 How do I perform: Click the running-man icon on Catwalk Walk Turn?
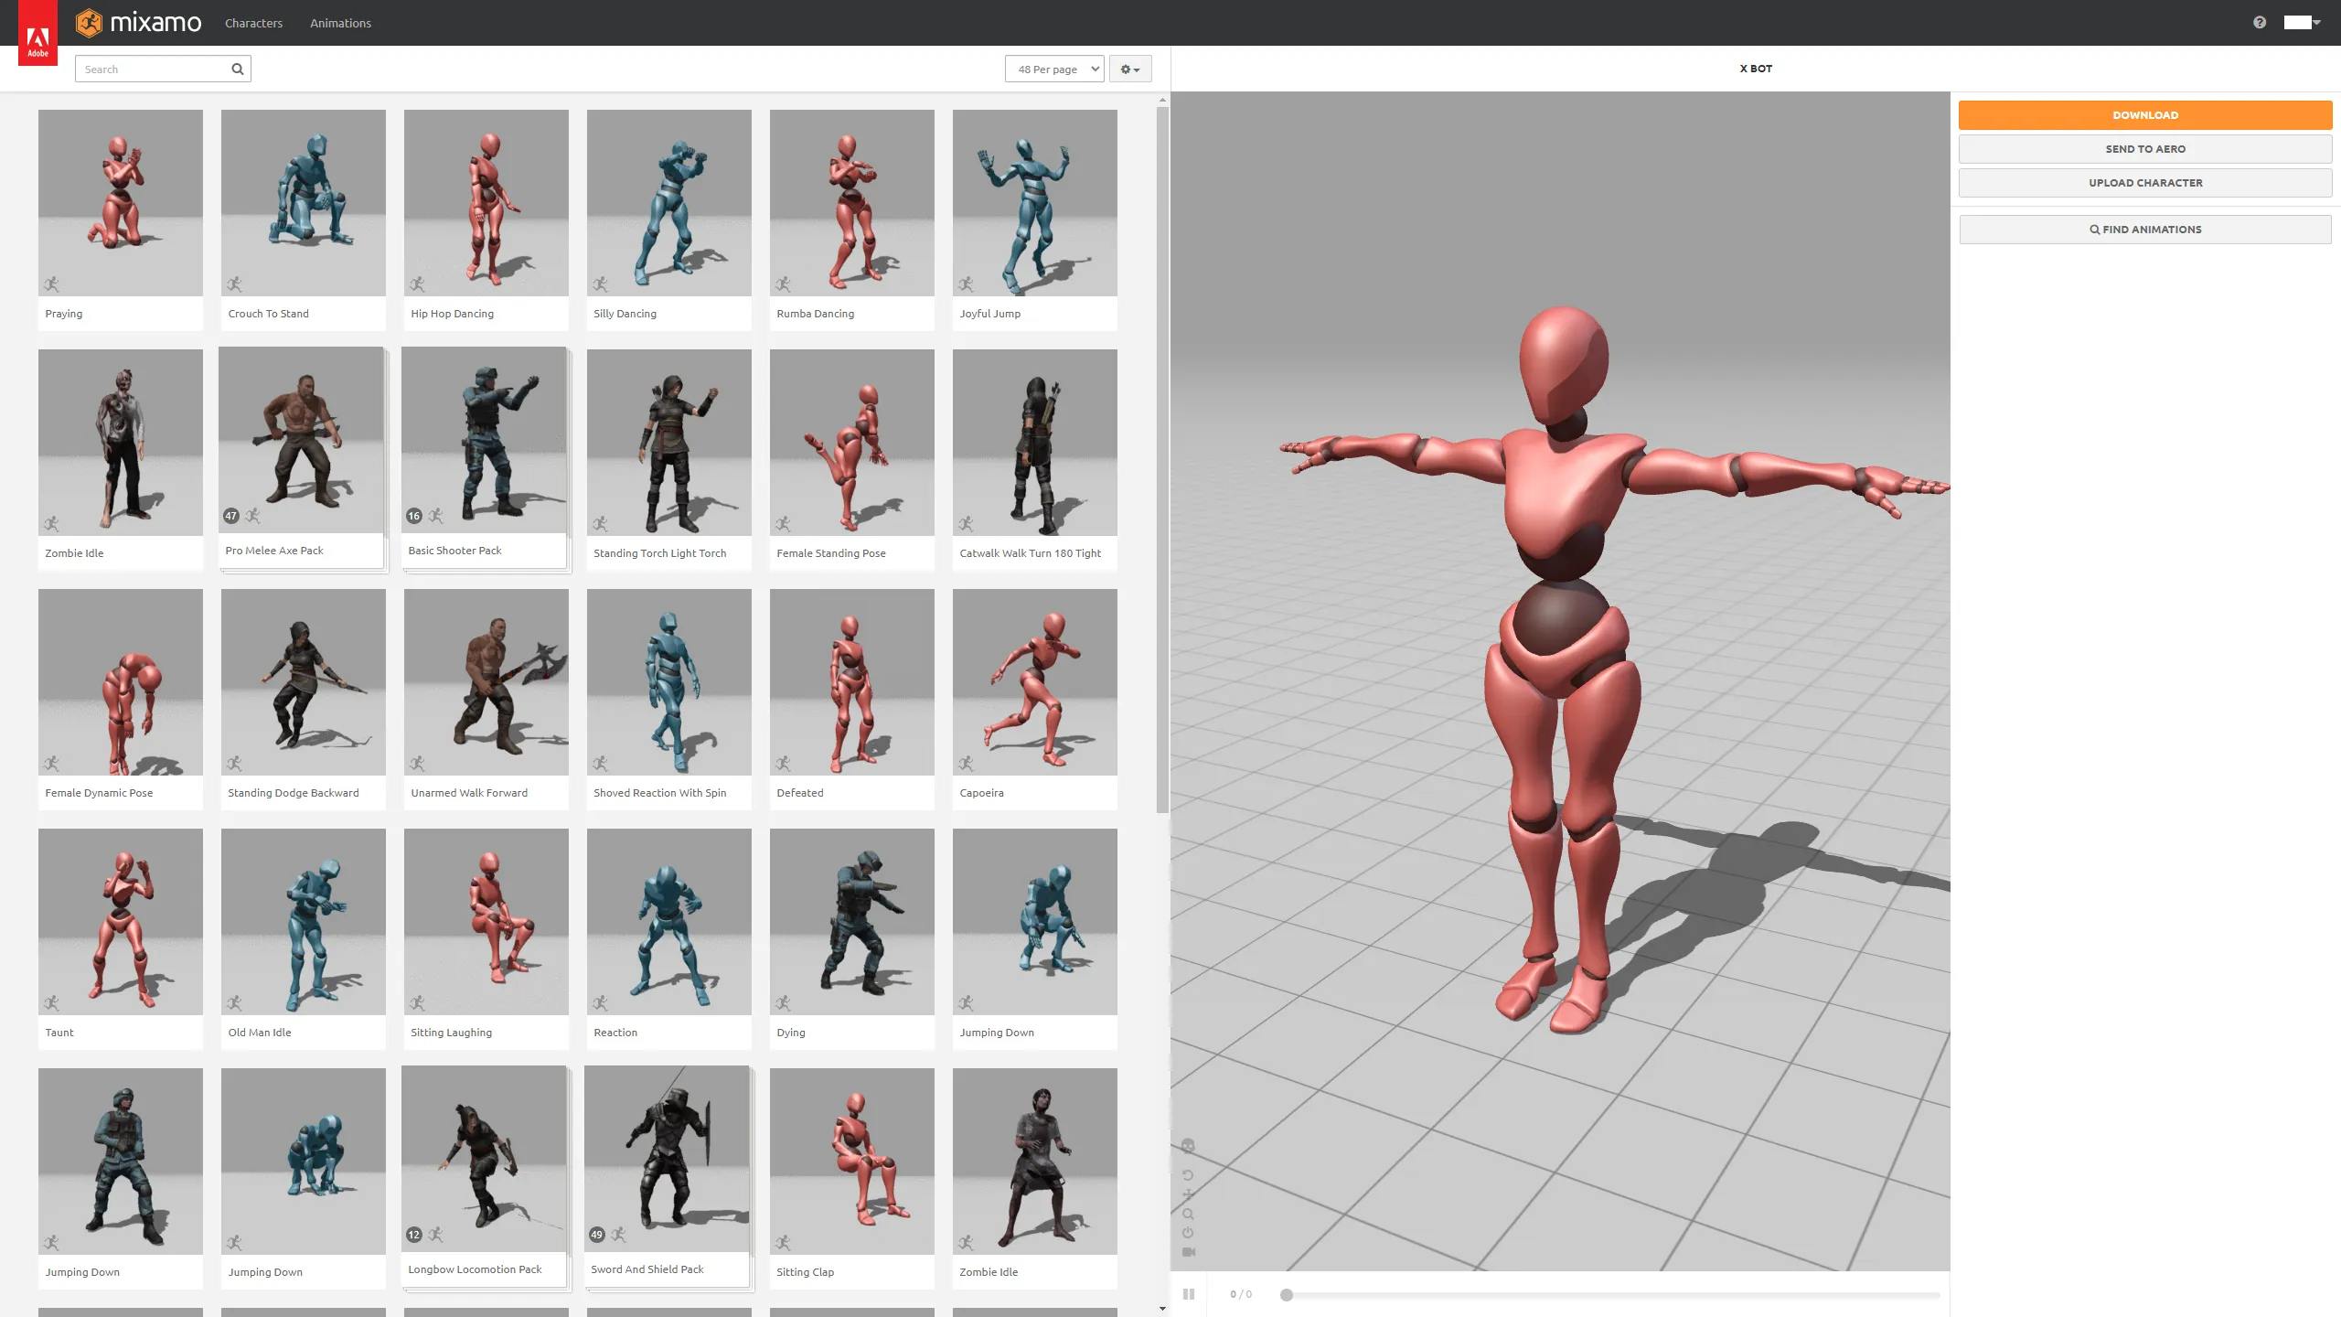click(966, 524)
